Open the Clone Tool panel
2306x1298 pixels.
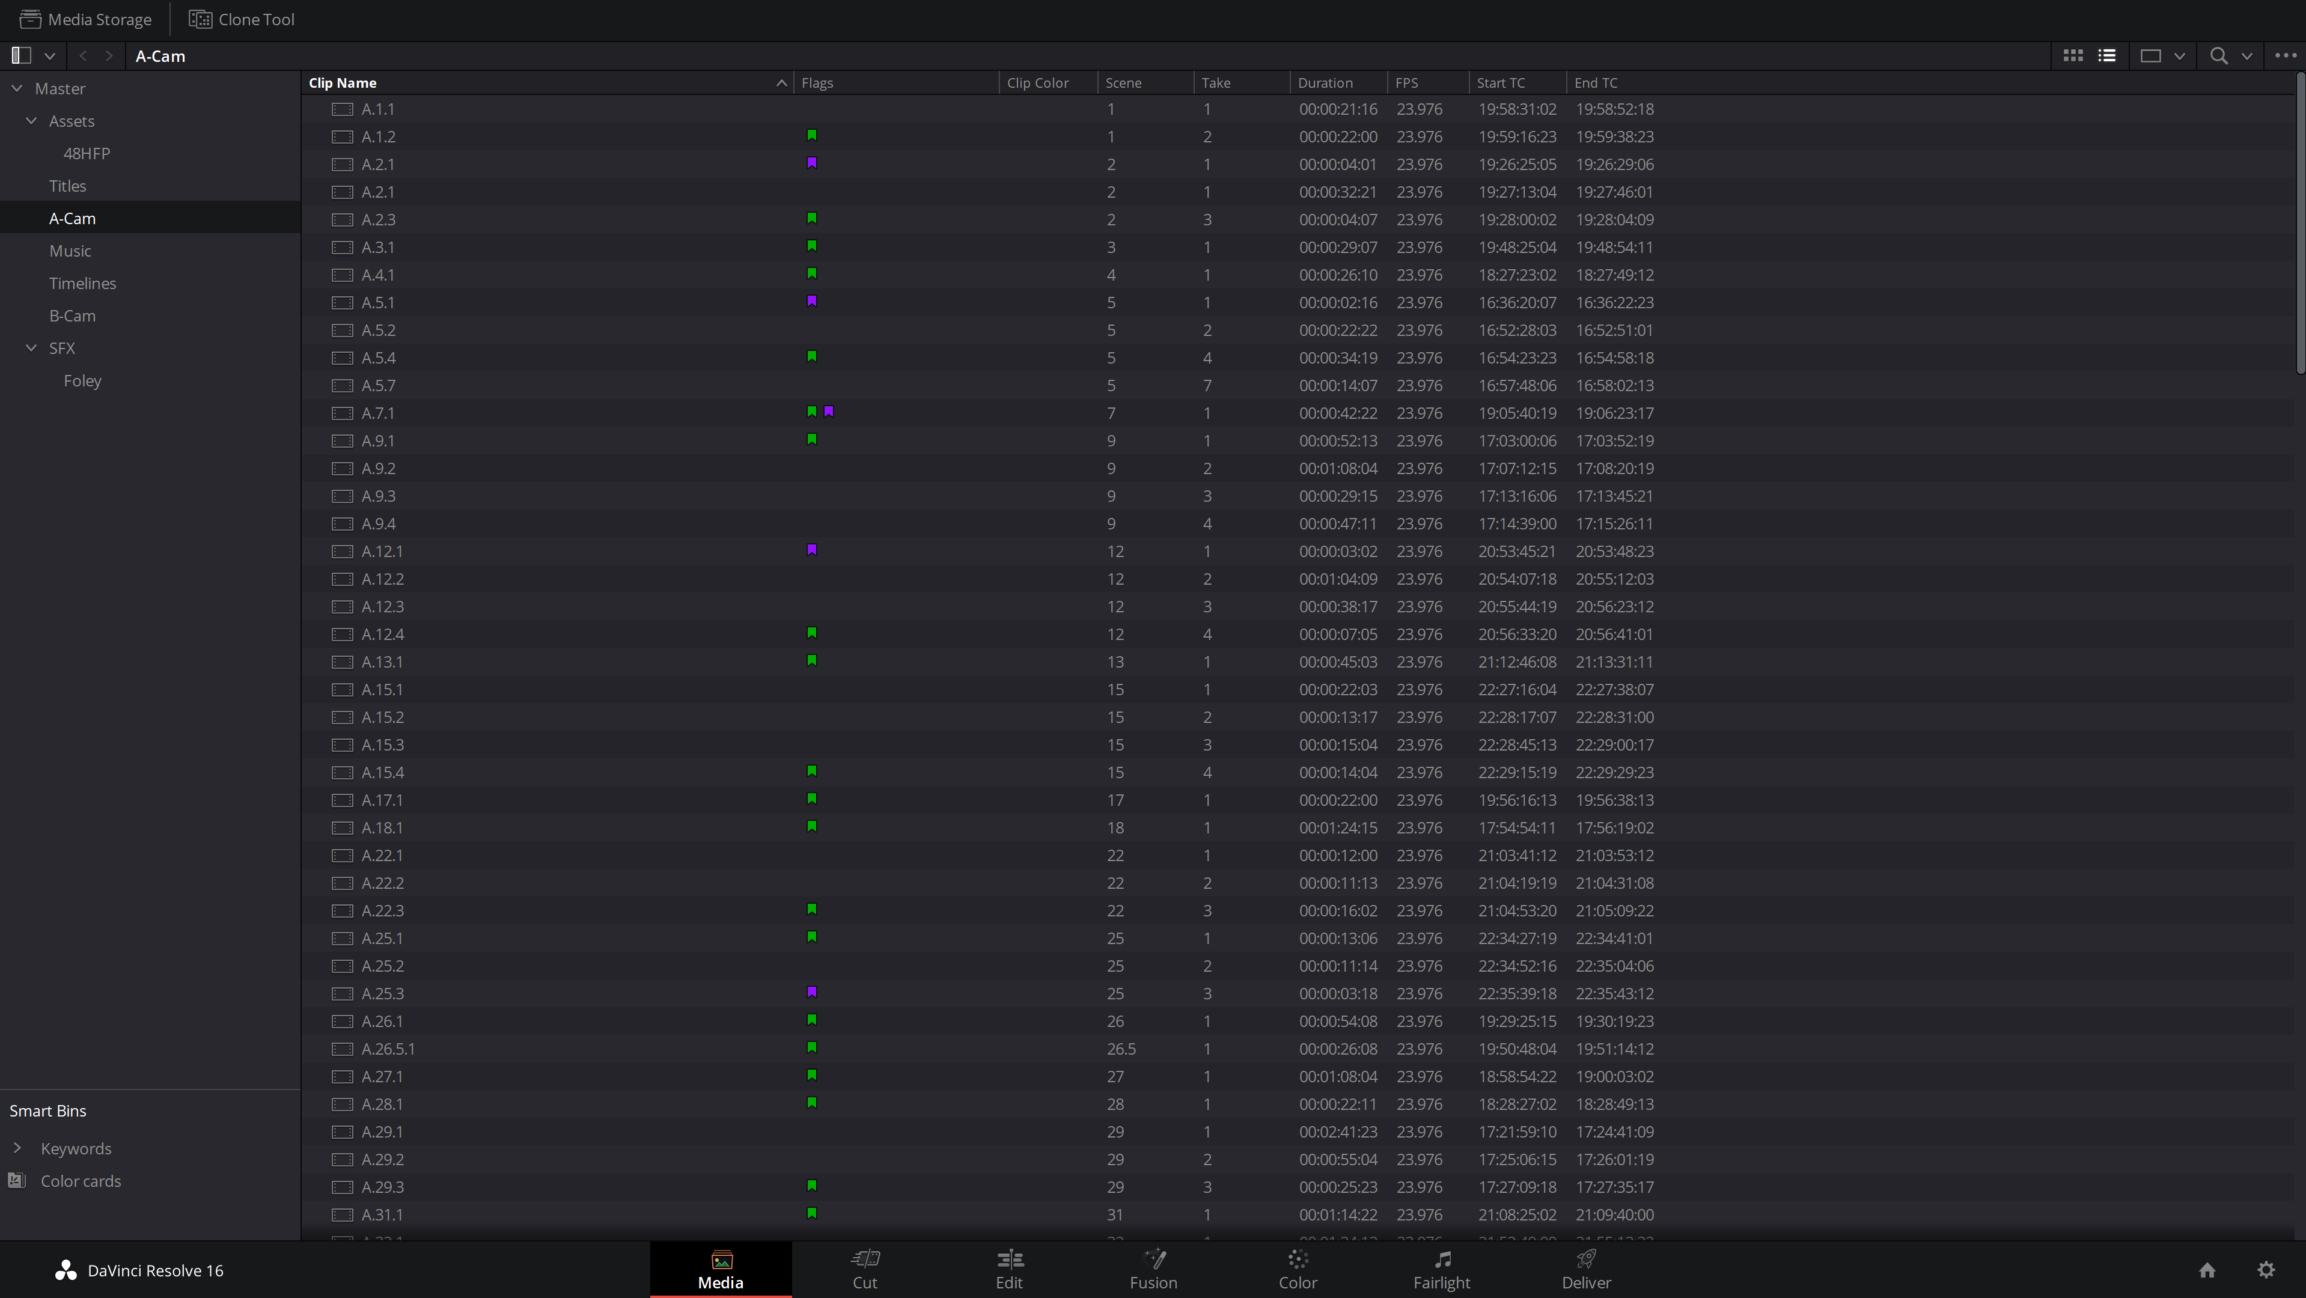coord(242,19)
